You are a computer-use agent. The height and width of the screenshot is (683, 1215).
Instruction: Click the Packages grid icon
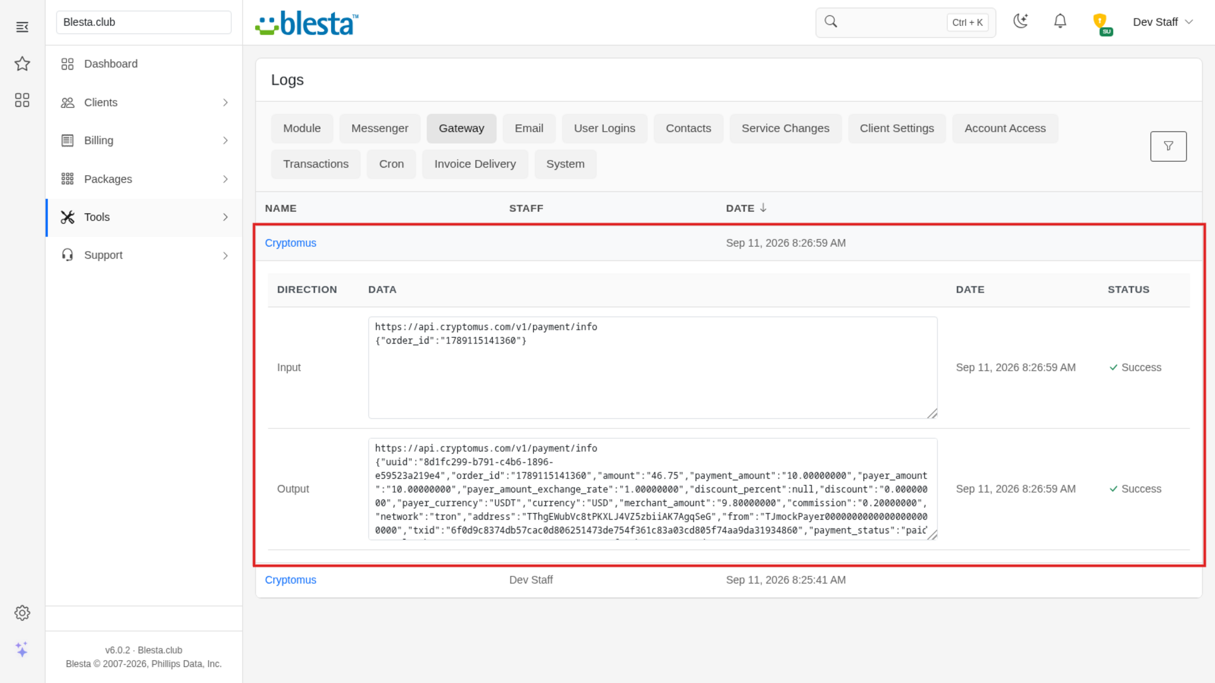[67, 179]
